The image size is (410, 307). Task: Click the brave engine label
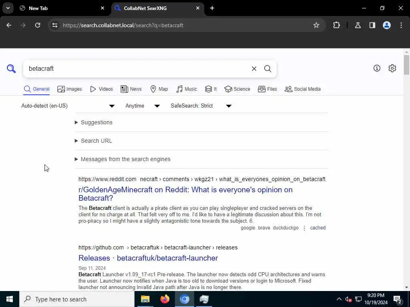coord(264,227)
